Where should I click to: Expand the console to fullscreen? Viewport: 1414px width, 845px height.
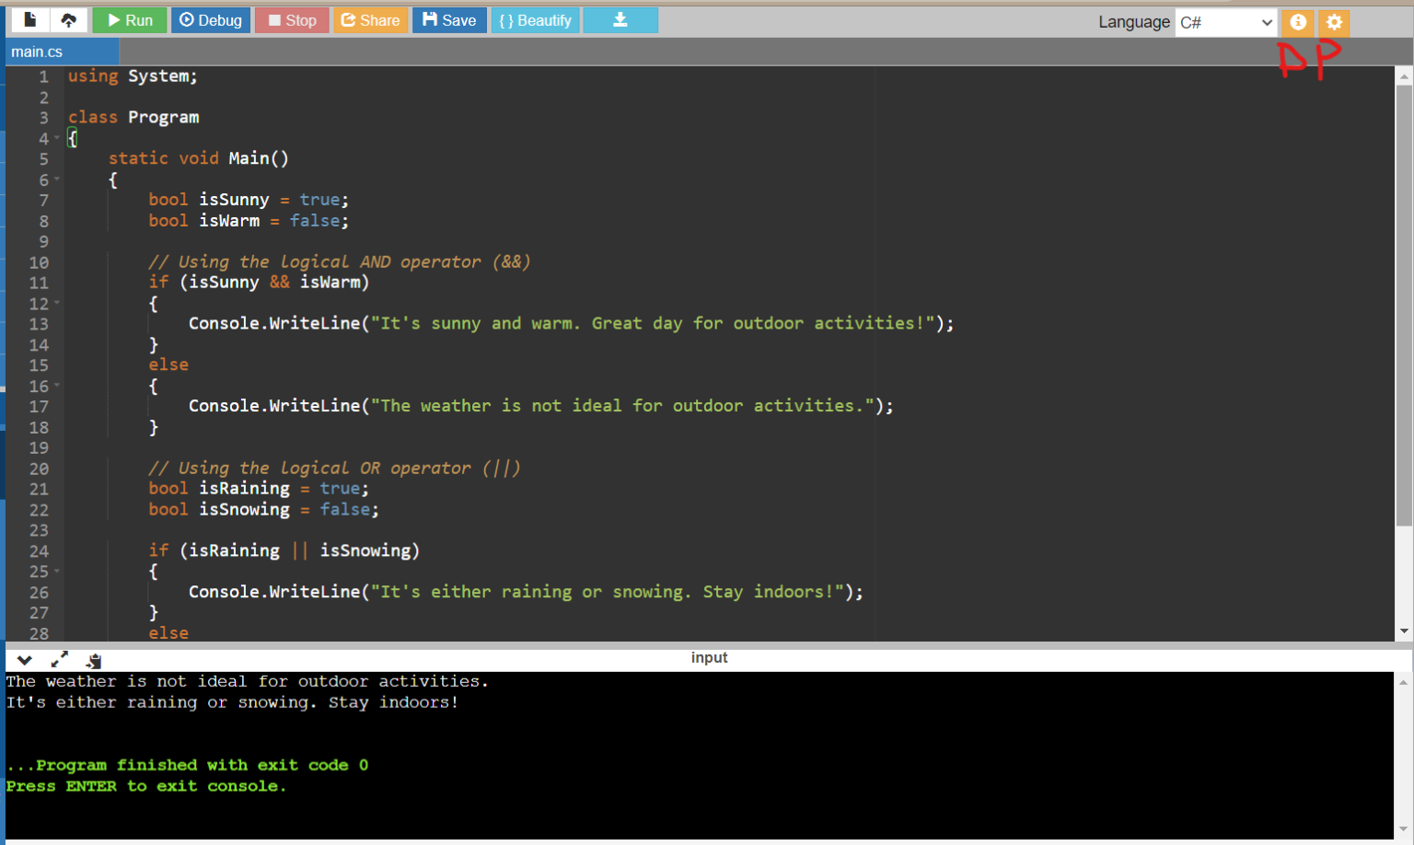click(x=59, y=659)
